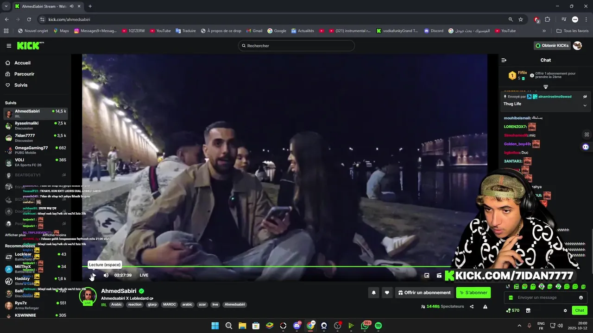Screen dimensions: 593x333
Task: Click the Envoyer un message chat input
Action: (x=545, y=298)
